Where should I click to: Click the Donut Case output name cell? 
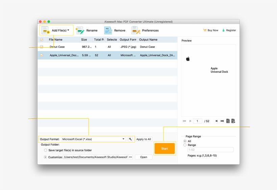pyautogui.click(x=147, y=47)
